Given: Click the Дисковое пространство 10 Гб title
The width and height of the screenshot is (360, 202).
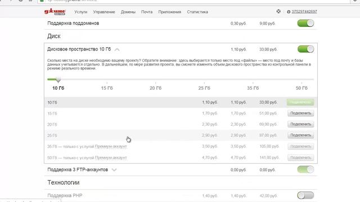Looking at the screenshot, I should coord(79,49).
